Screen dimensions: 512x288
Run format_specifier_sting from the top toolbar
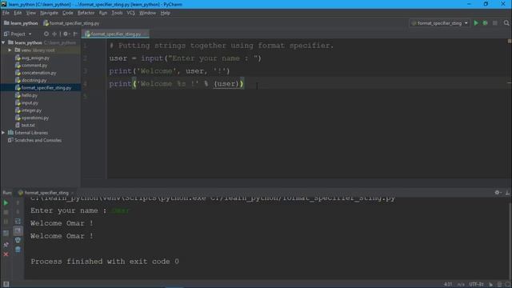476,23
